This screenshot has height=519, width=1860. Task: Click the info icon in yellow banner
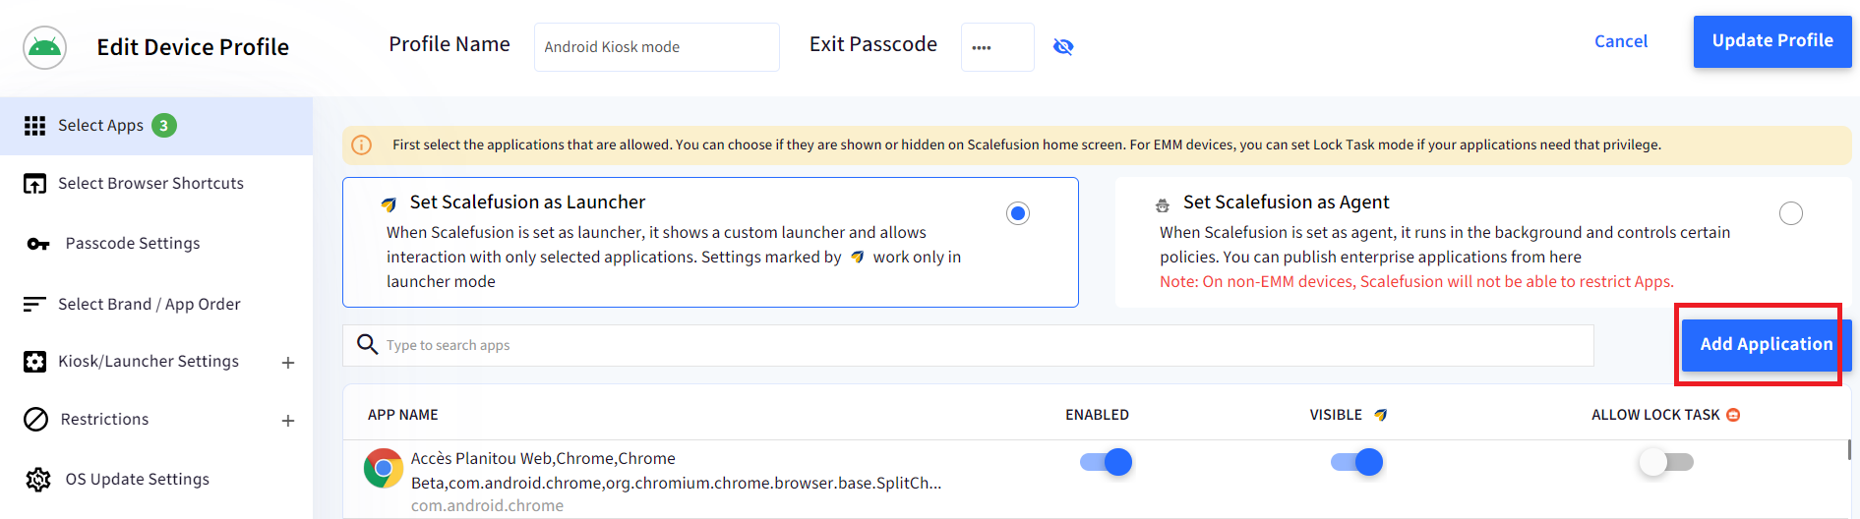click(362, 145)
